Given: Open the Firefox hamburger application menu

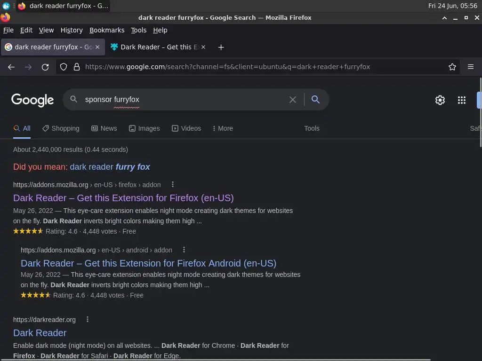Looking at the screenshot, I should point(471,67).
